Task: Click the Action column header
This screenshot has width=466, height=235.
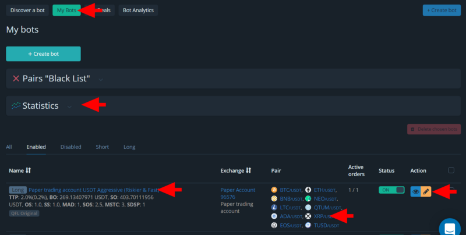Action: click(418, 170)
